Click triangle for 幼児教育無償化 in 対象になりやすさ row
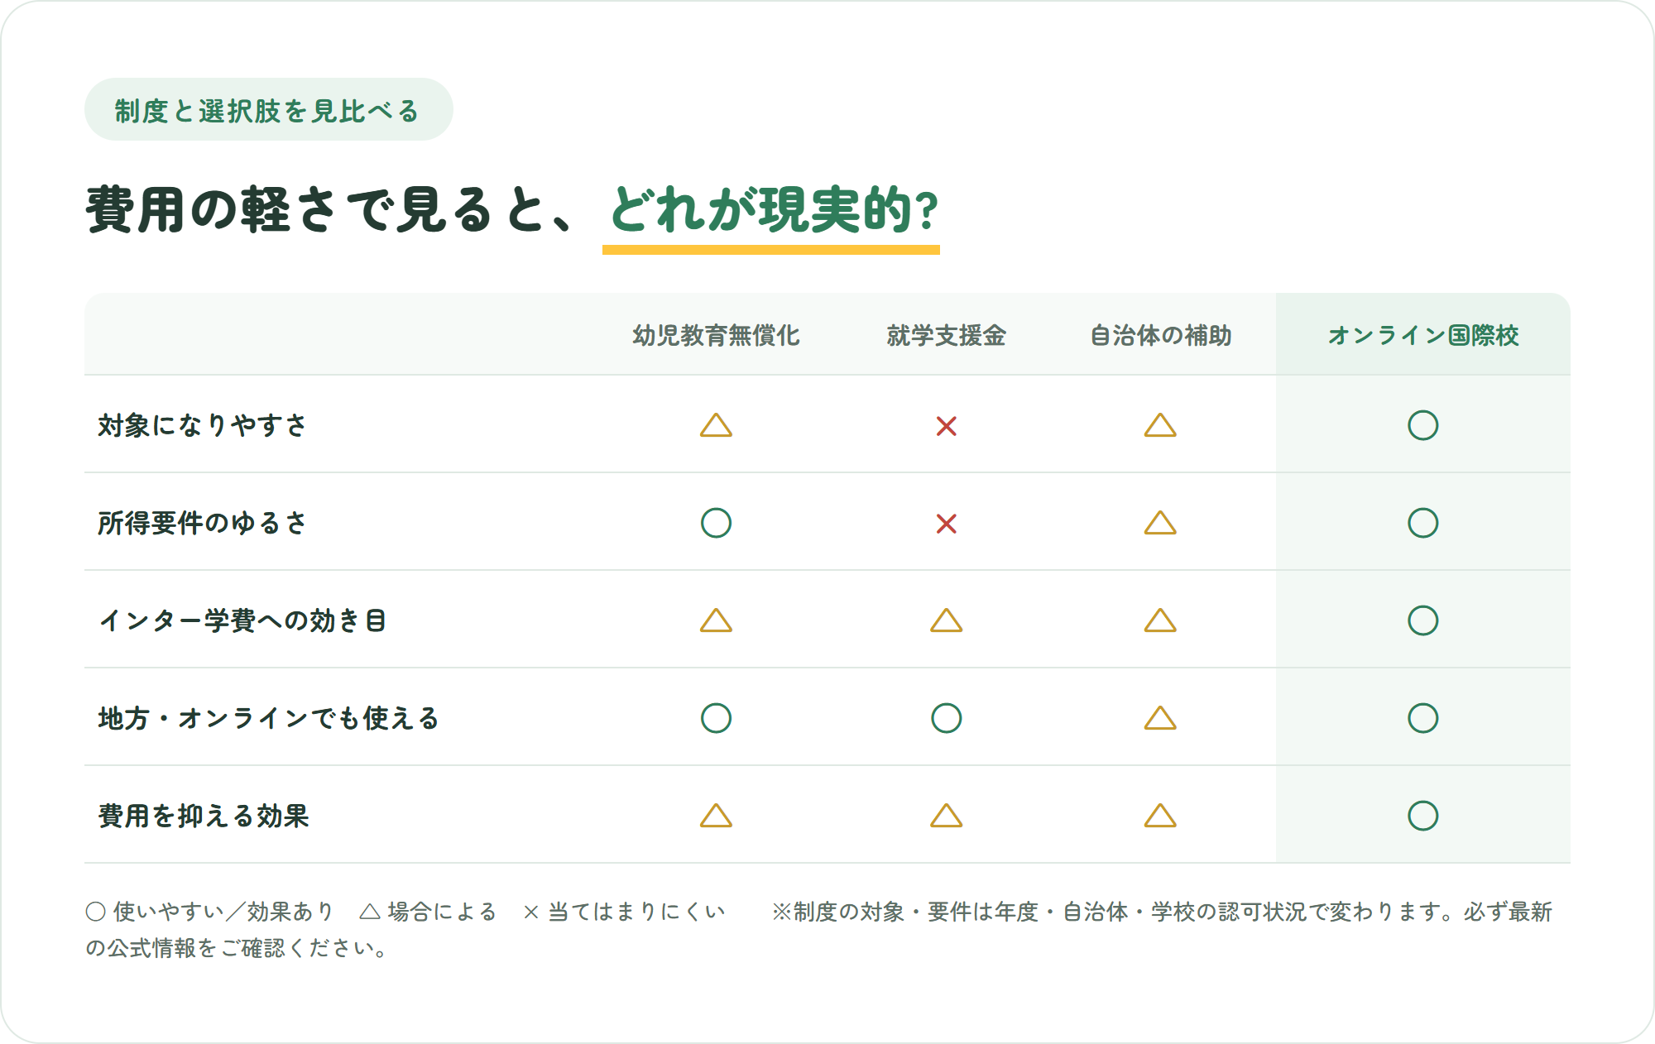 [x=716, y=425]
